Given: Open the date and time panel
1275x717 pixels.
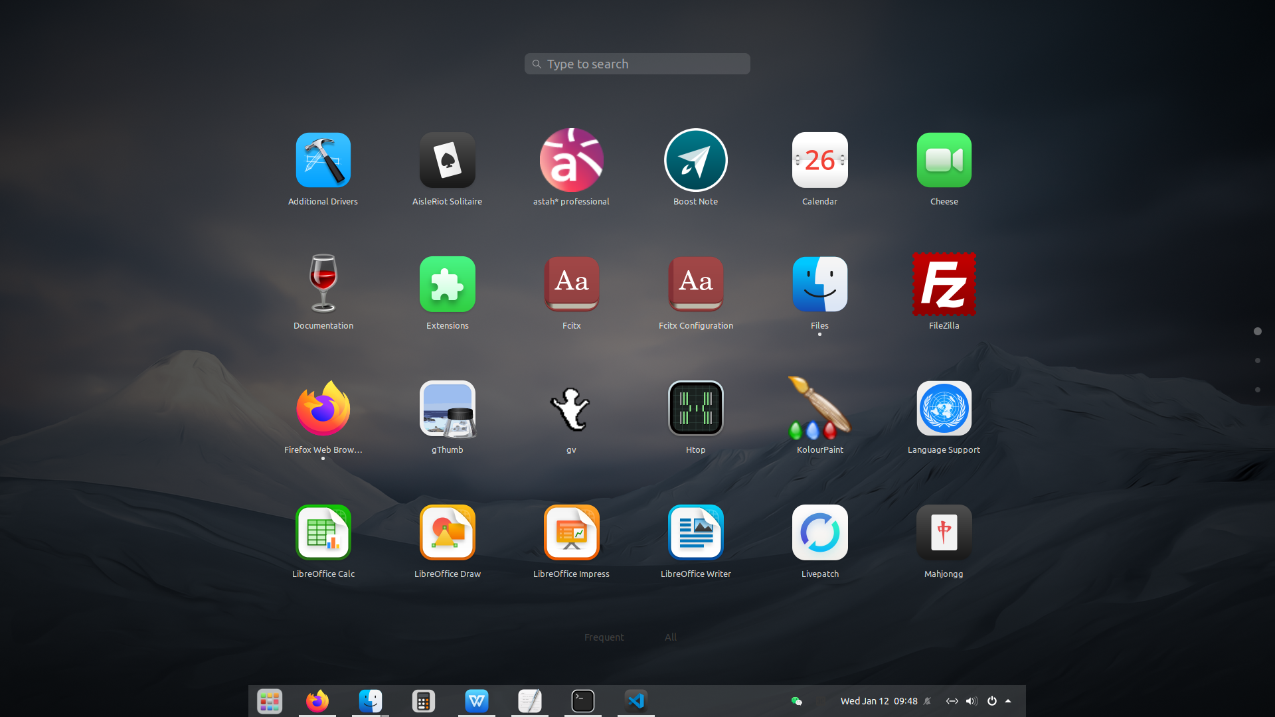Looking at the screenshot, I should click(x=879, y=701).
